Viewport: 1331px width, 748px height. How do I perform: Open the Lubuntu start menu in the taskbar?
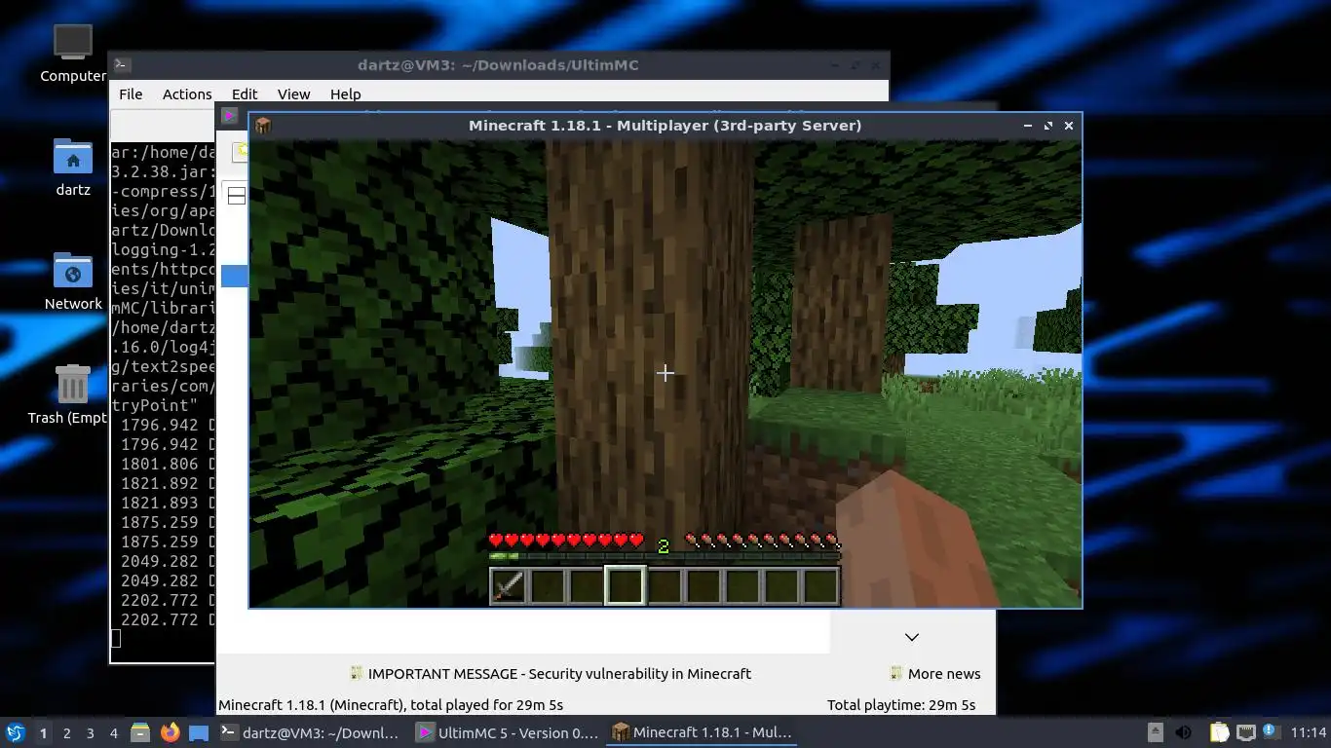[15, 732]
